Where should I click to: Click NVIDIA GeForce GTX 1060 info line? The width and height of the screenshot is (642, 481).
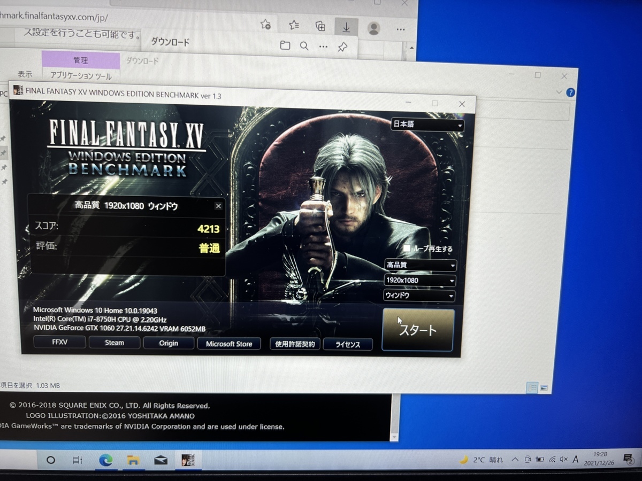[x=119, y=328]
